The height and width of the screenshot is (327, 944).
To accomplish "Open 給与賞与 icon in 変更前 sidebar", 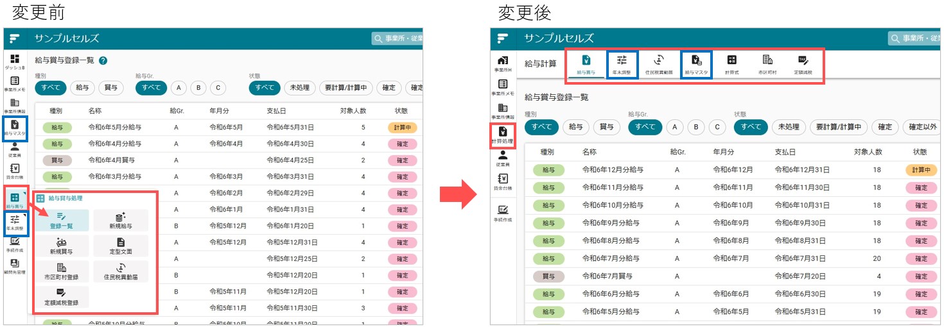I will coord(15,199).
